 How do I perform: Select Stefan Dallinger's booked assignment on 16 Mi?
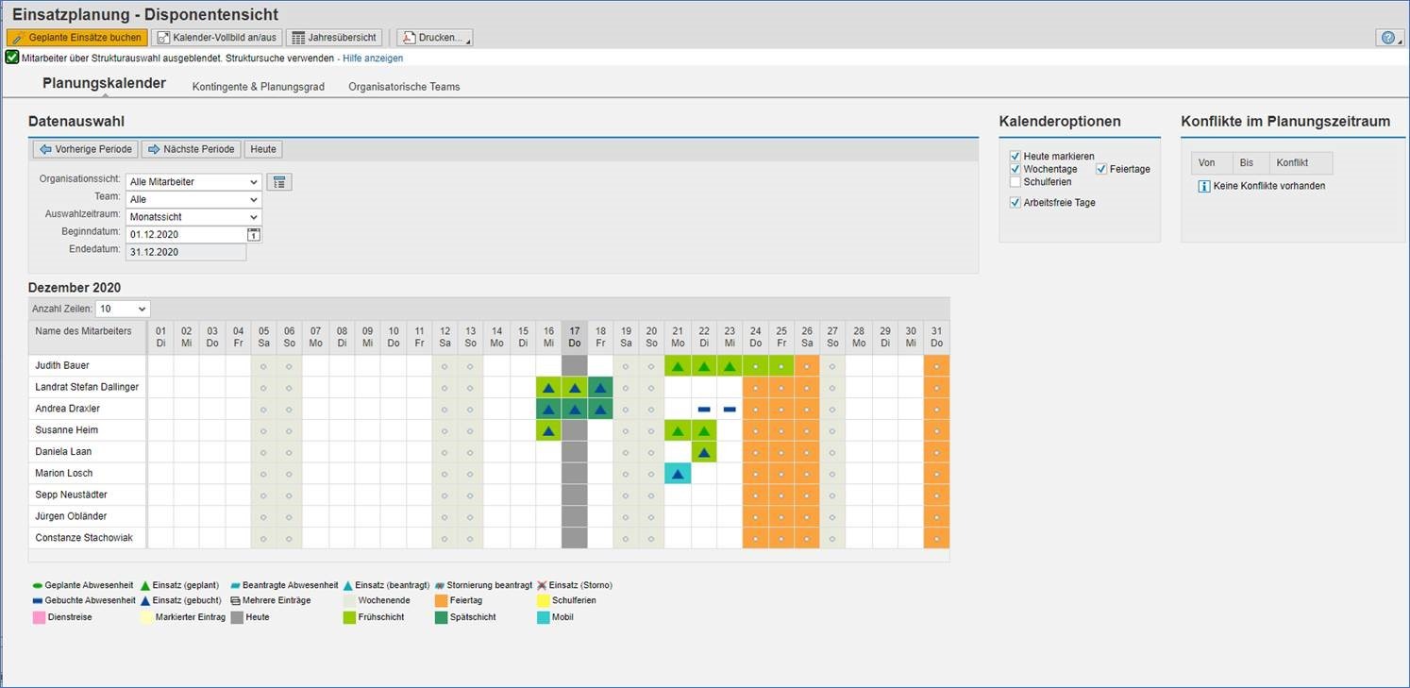coord(548,388)
